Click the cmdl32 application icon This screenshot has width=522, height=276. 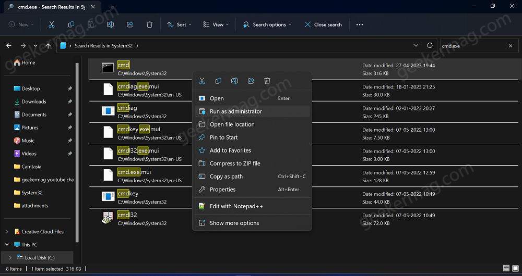pyautogui.click(x=108, y=218)
